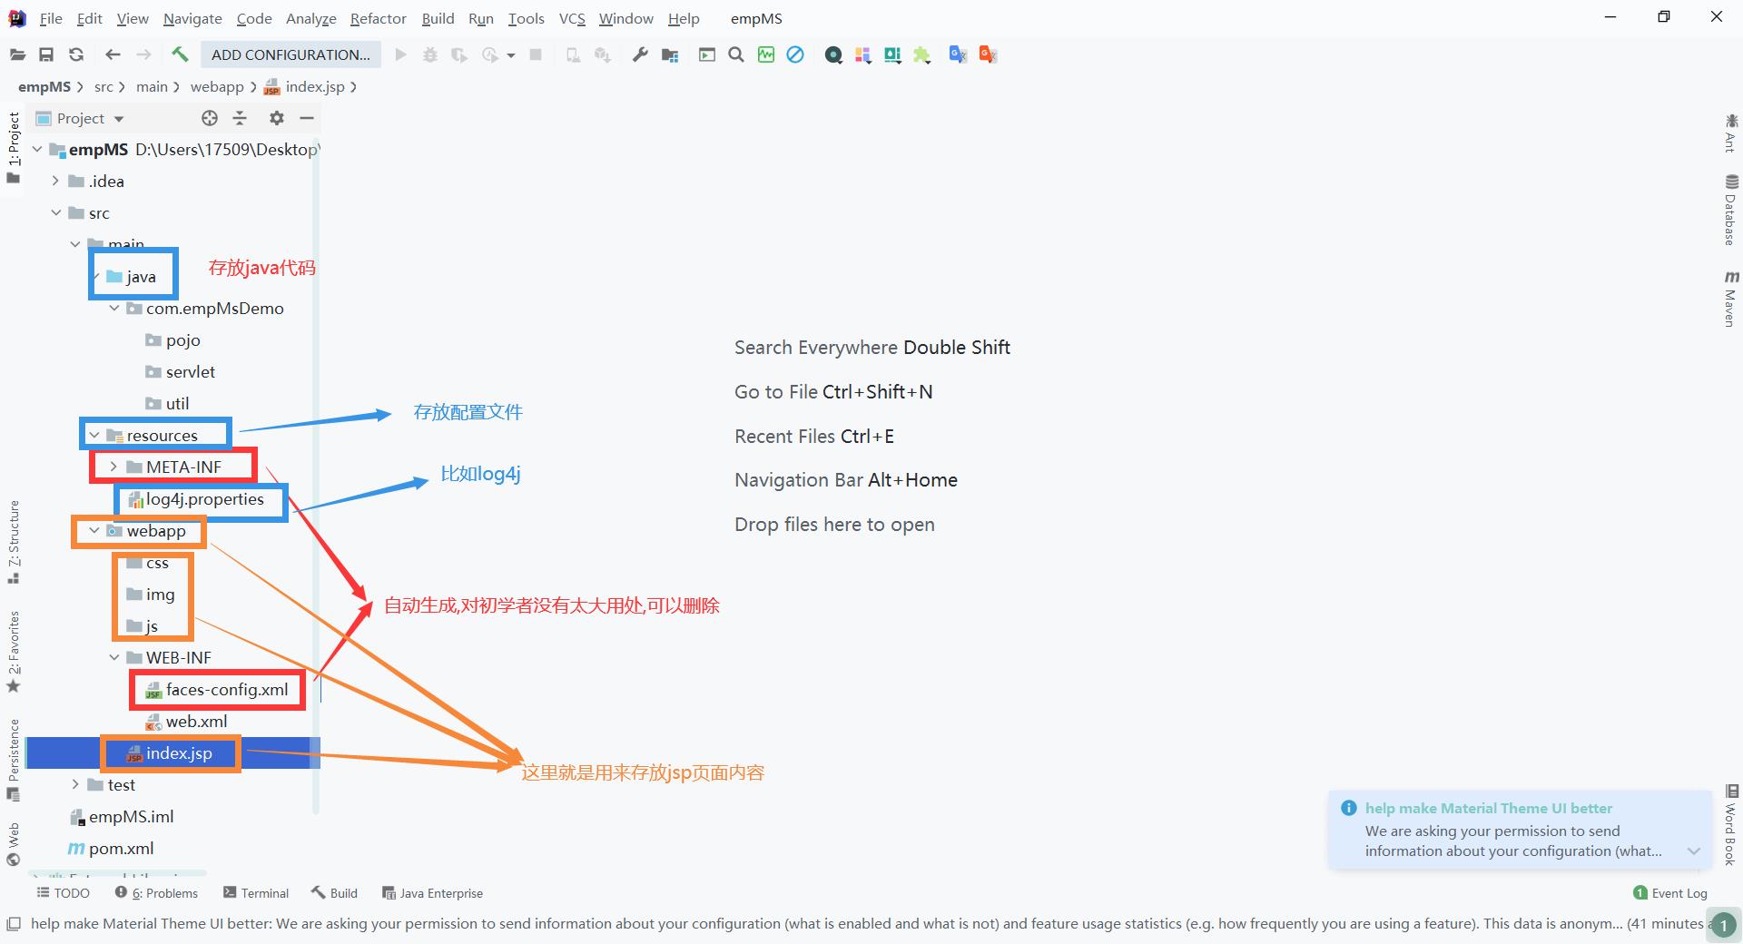Screen dimensions: 1743x944
Task: Click the Collapse All icon in Project panel
Action: pyautogui.click(x=240, y=118)
